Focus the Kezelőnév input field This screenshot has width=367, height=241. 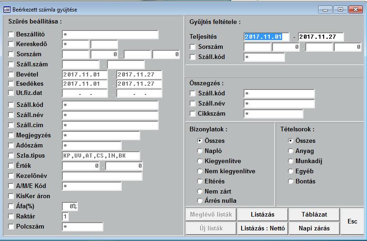tap(102, 176)
